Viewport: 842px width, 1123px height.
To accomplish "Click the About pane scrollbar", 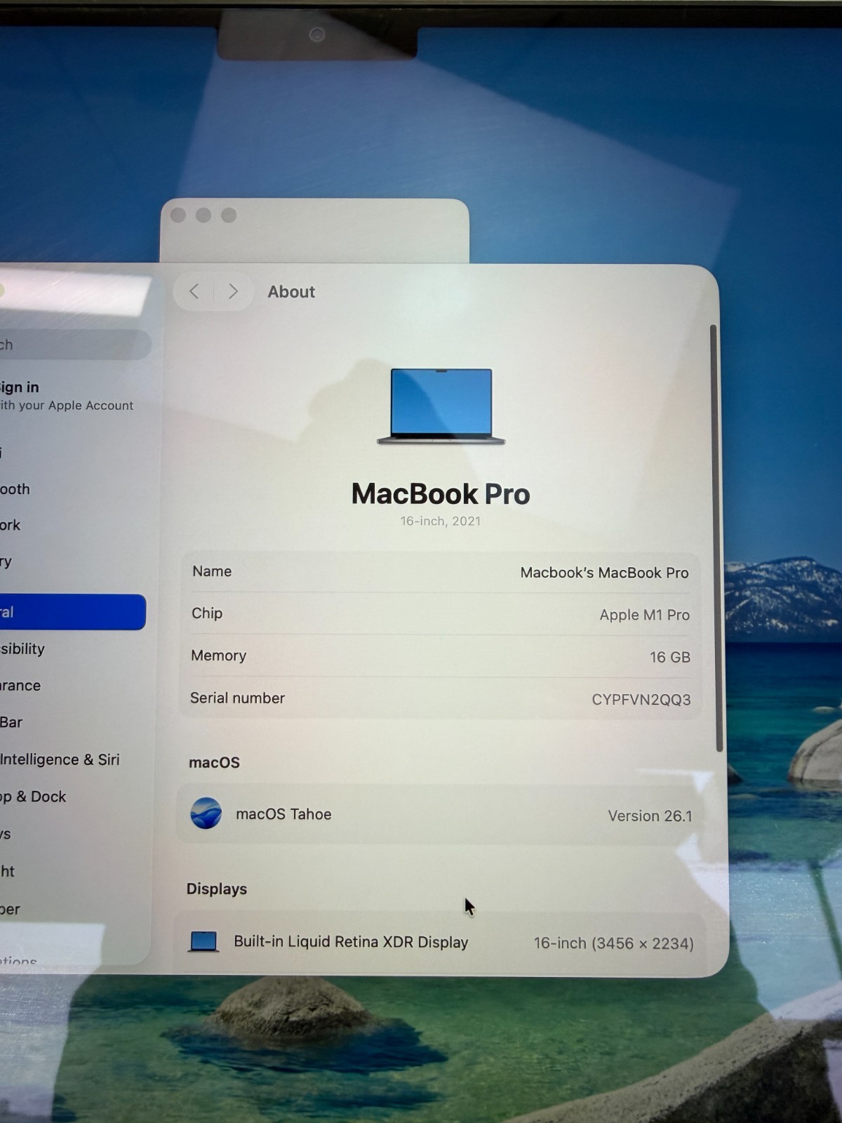I will point(716,538).
